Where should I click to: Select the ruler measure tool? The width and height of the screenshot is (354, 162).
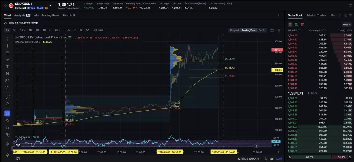click(x=7, y=97)
